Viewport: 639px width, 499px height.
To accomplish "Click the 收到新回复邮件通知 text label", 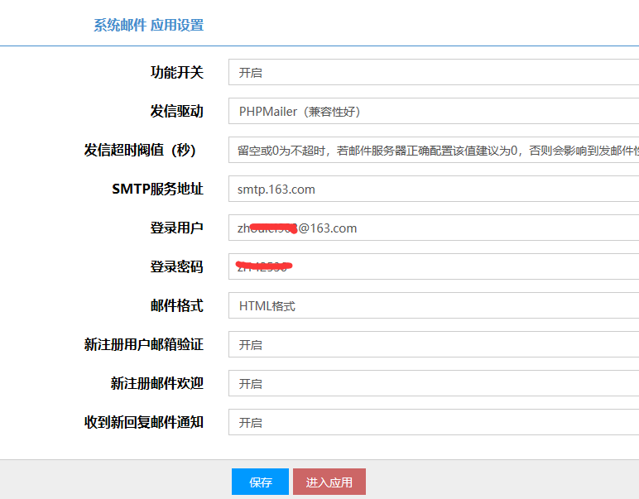I will (x=143, y=422).
